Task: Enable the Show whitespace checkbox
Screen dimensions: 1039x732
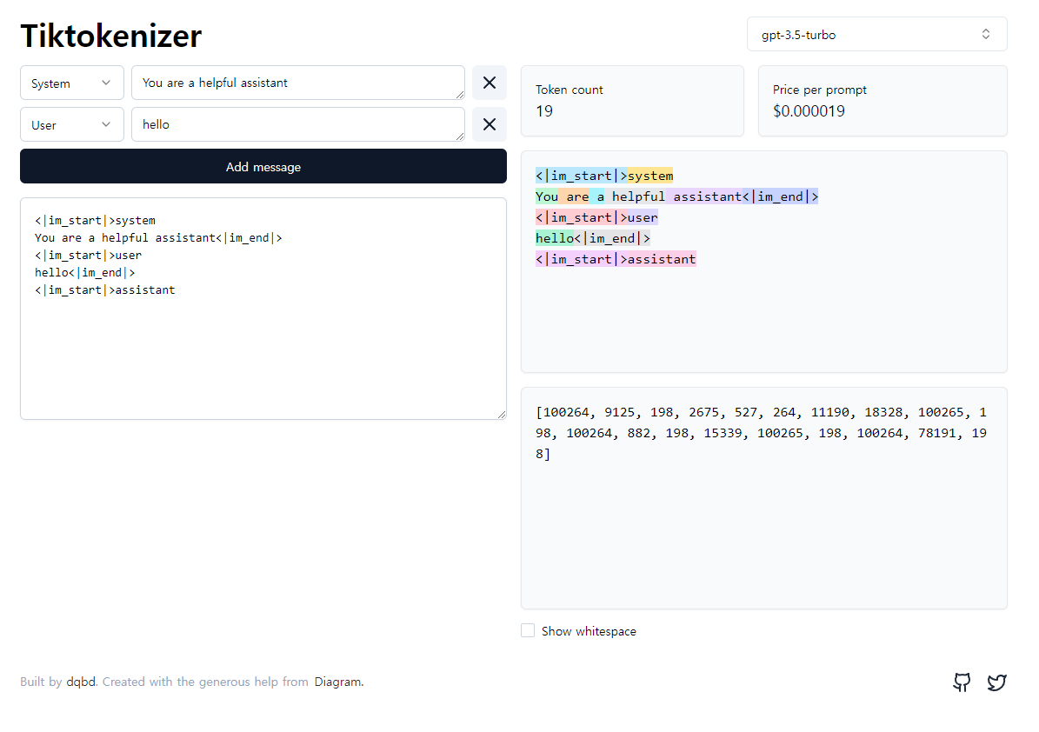Action: [x=528, y=631]
